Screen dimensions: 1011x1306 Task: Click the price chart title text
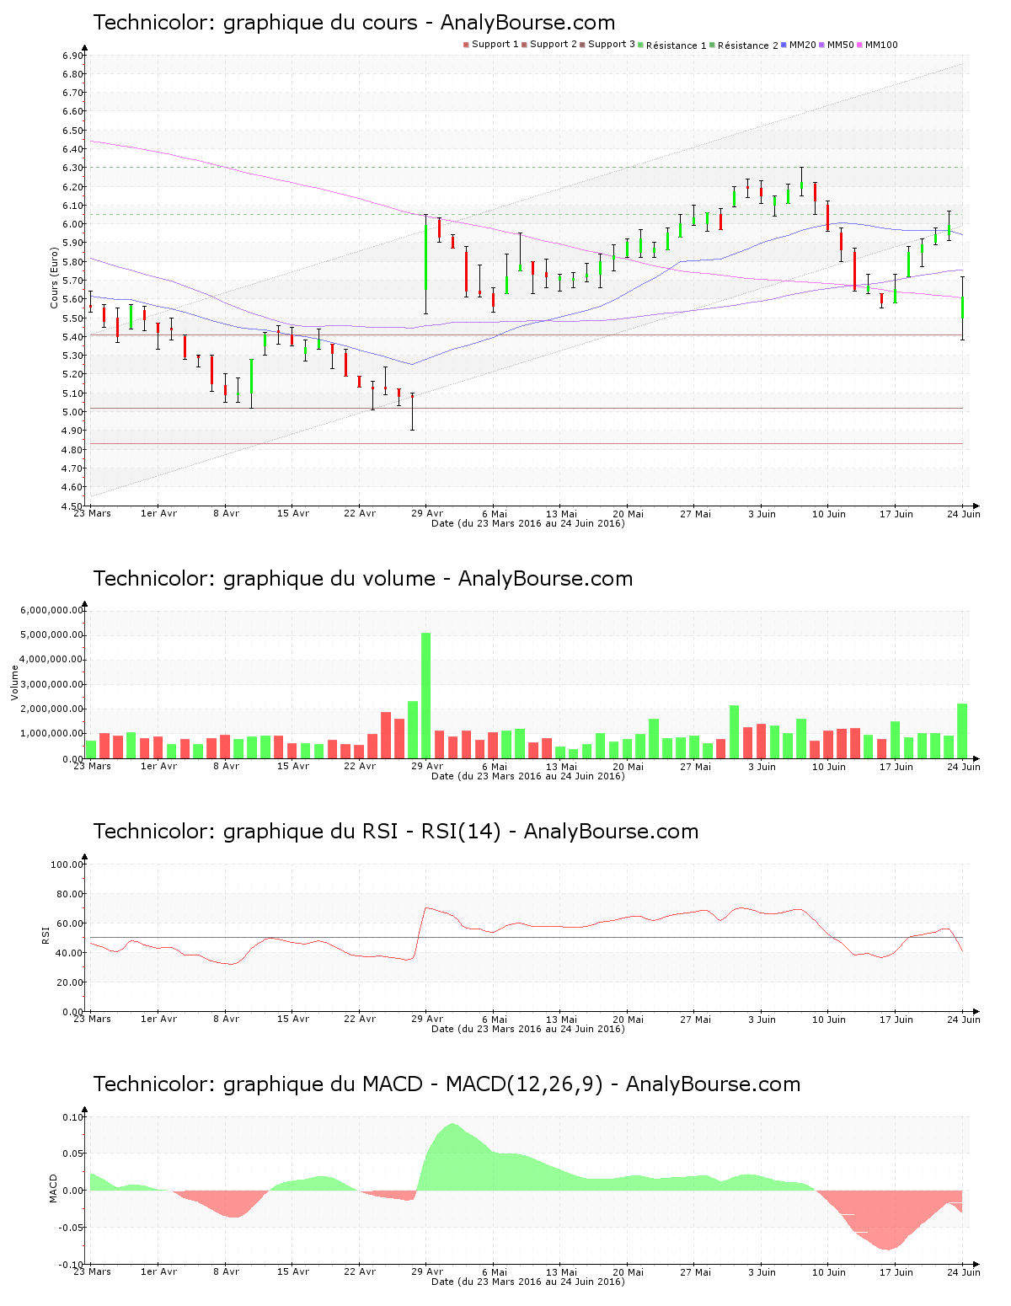tap(354, 23)
